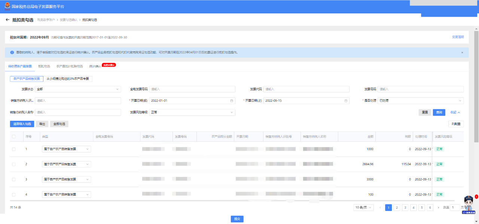Click the 变更属期 link

point(458,37)
